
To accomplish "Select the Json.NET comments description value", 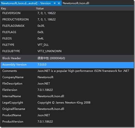I will coord(83,71).
